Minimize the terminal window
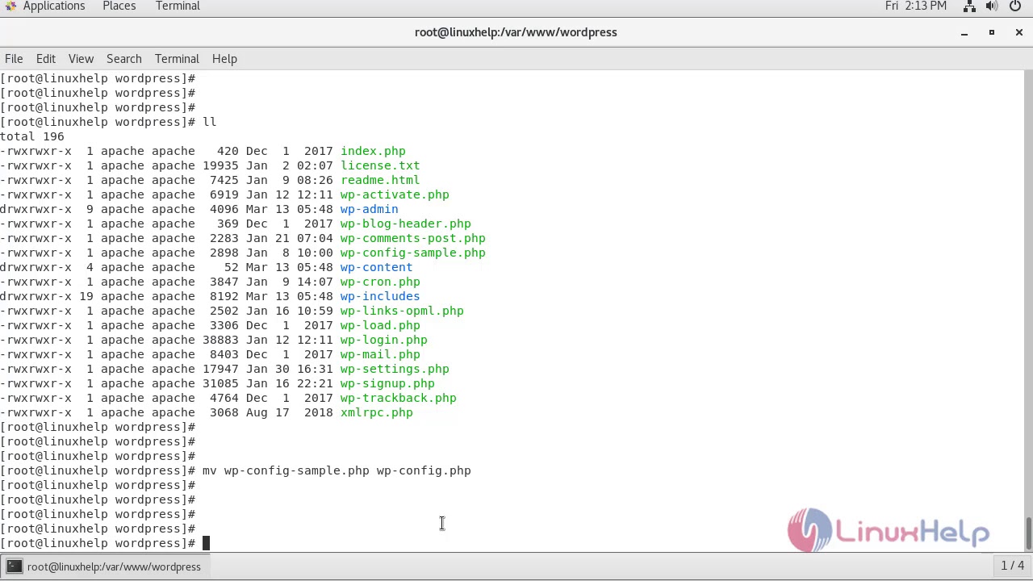This screenshot has height=581, width=1033. [964, 32]
